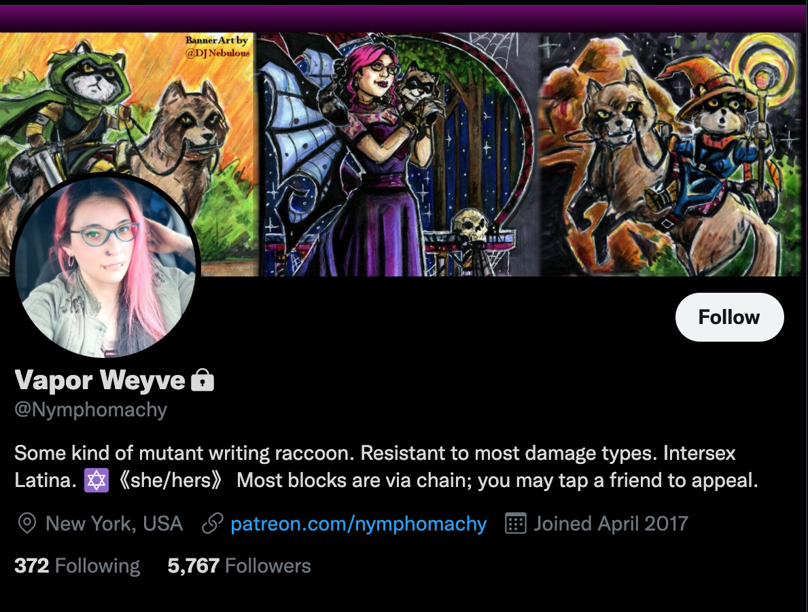Click the link chain icon

[212, 524]
